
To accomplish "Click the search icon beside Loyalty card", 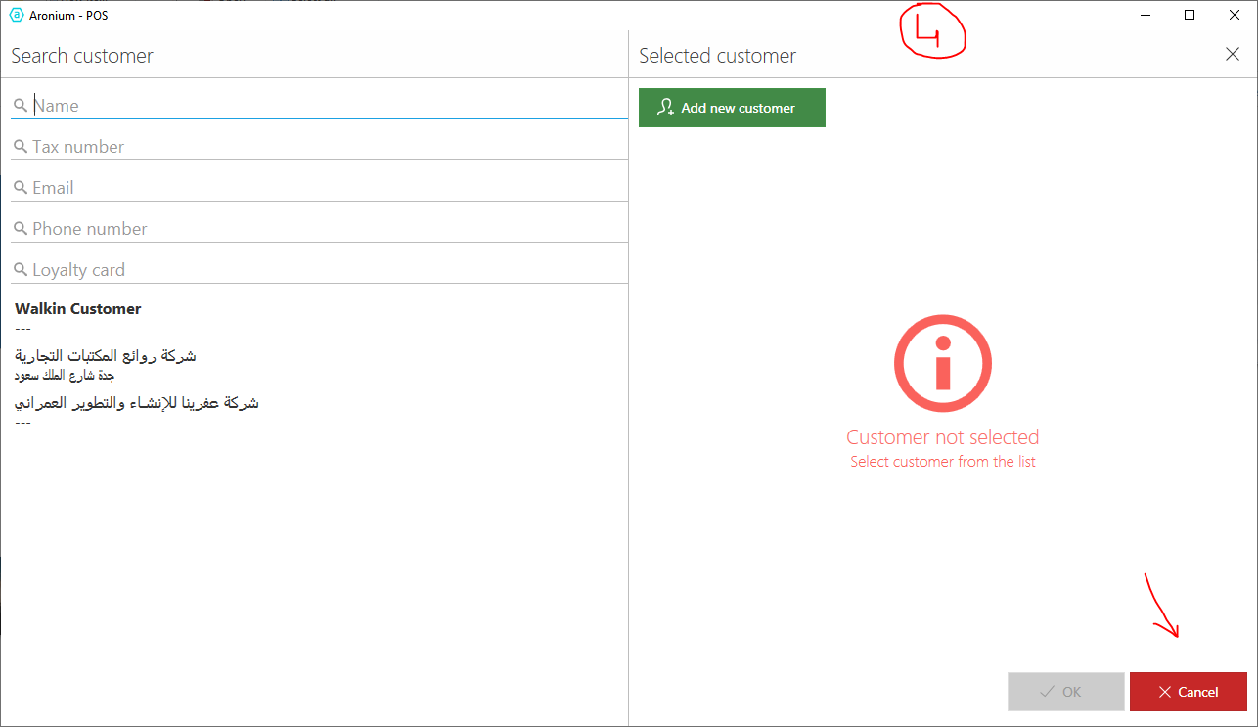I will pyautogui.click(x=21, y=270).
